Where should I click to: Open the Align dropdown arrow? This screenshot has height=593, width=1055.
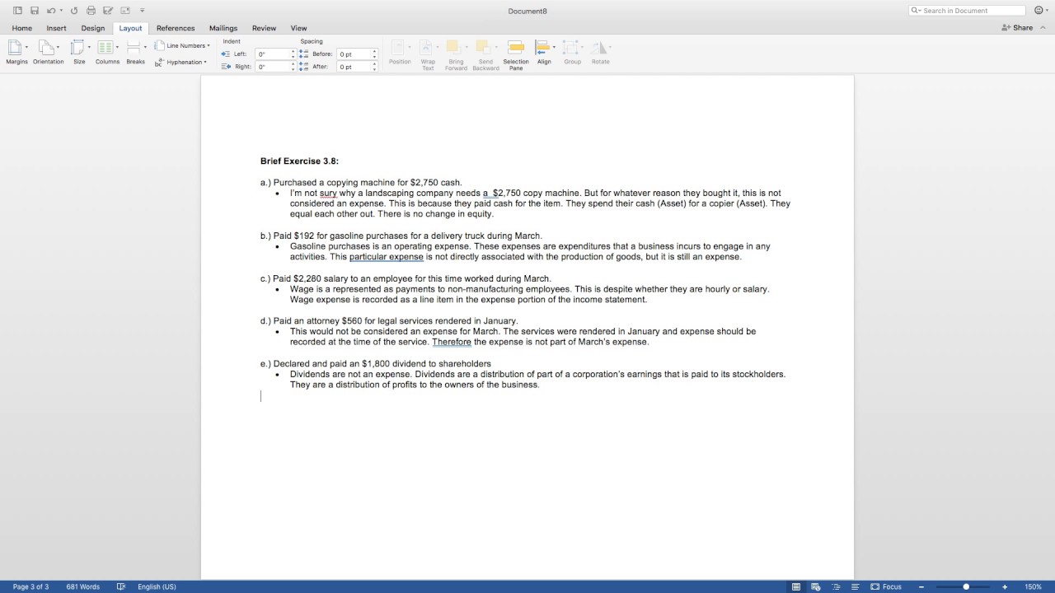[554, 47]
